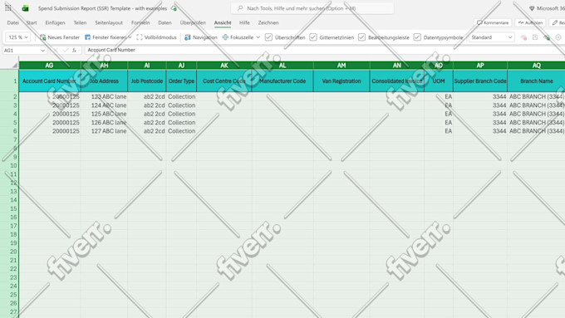Click the Aufholen button
The height and width of the screenshot is (318, 565).
coord(530,22)
